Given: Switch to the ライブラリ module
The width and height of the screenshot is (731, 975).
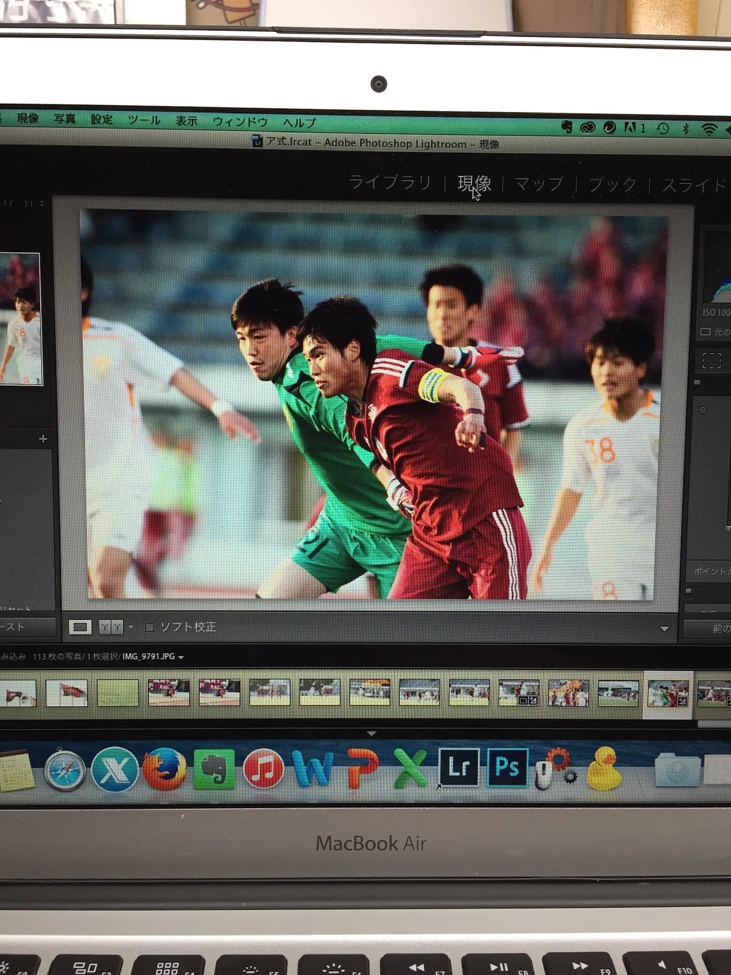Looking at the screenshot, I should pos(390,182).
